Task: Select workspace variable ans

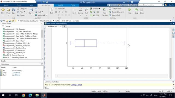Action: tap(4, 70)
